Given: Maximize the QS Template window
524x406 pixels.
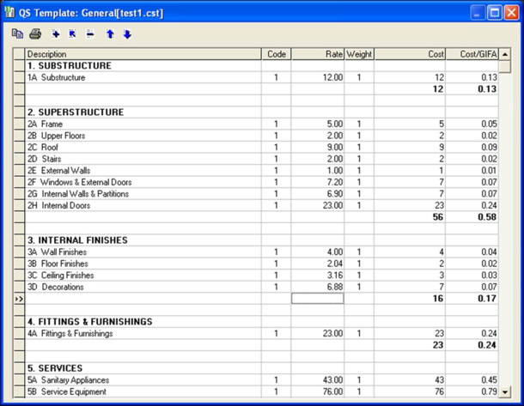Looking at the screenshot, I should pyautogui.click(x=496, y=13).
